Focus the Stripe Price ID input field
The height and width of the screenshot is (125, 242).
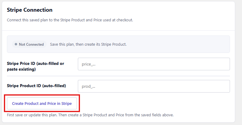(x=154, y=64)
